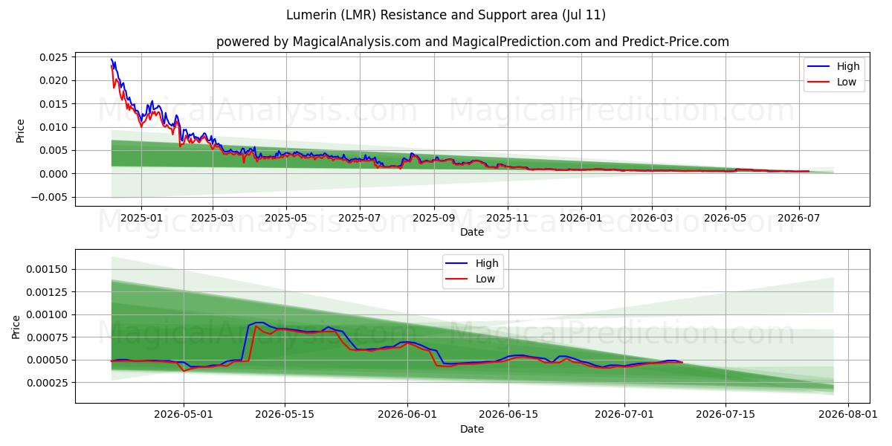Click the '0.000' price tick label

tap(56, 174)
